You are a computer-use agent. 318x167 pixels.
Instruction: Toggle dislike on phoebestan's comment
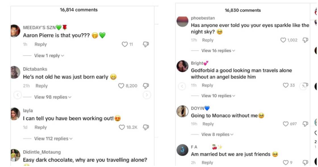click(305, 40)
